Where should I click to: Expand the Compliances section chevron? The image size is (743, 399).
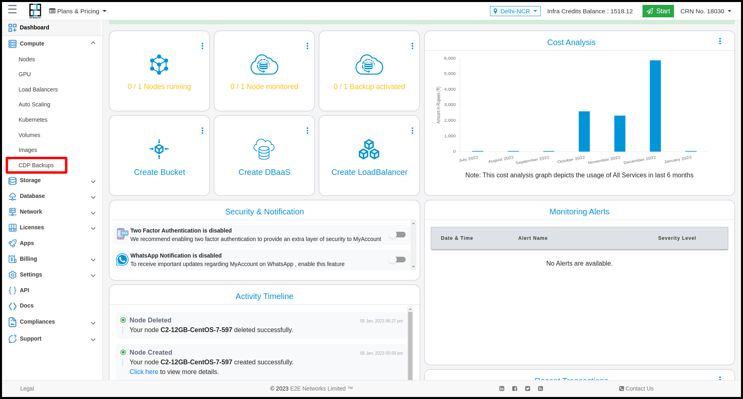click(x=93, y=323)
